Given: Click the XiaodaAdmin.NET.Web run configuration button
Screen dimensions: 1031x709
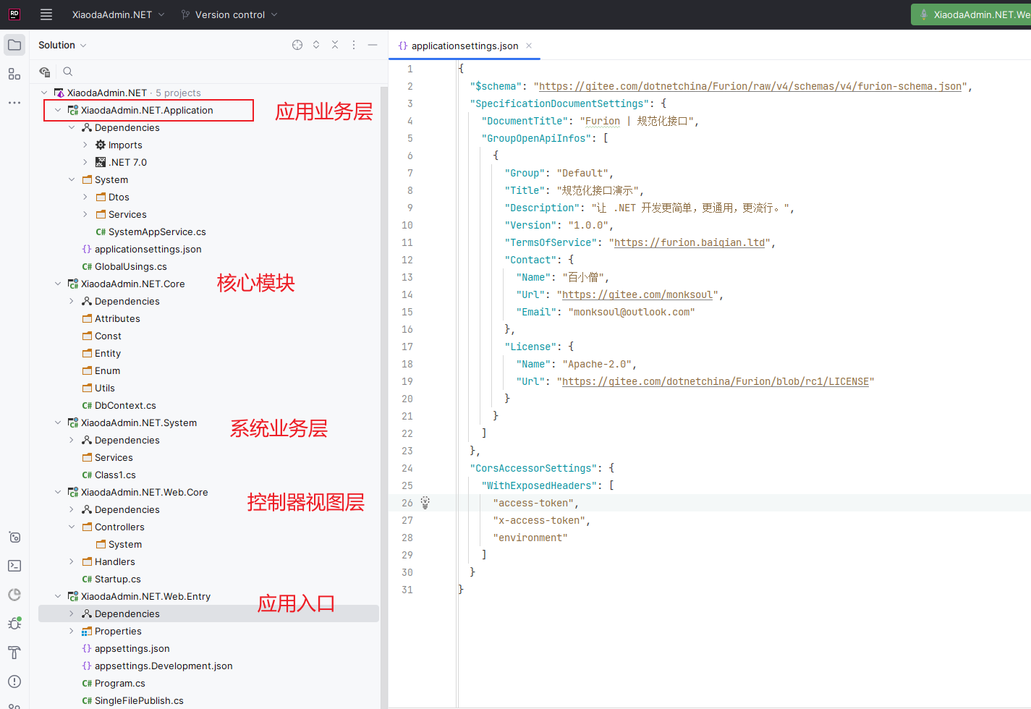Looking at the screenshot, I should coord(973,14).
